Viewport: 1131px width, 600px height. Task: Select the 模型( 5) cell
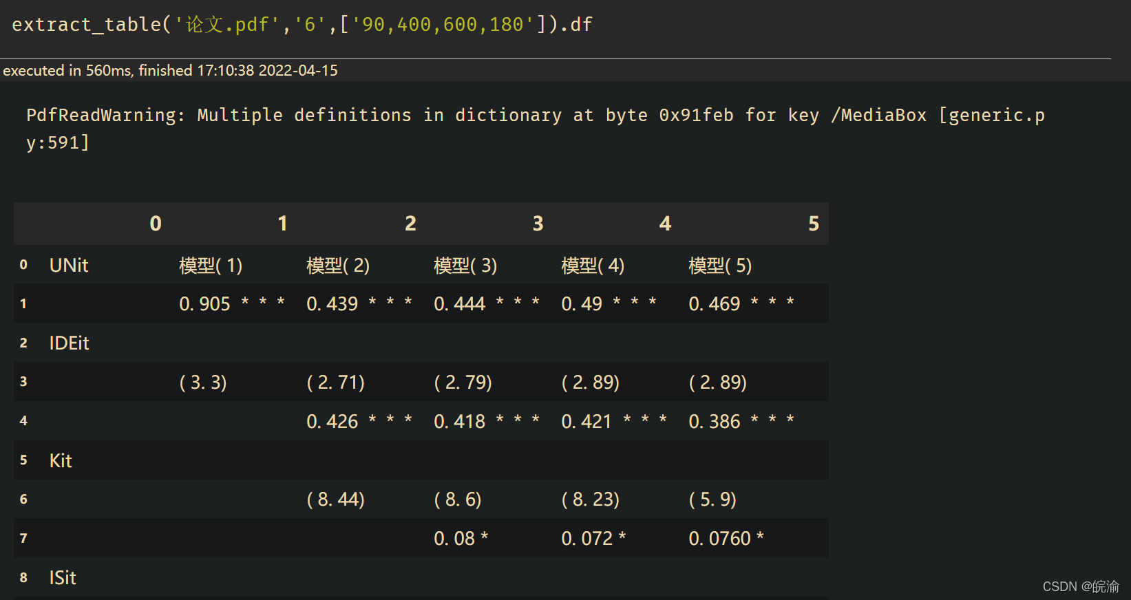(x=720, y=266)
